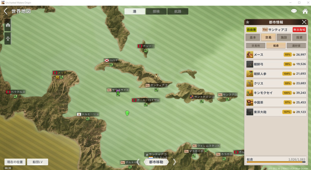Select the ナッソー port marker on map

[146, 51]
